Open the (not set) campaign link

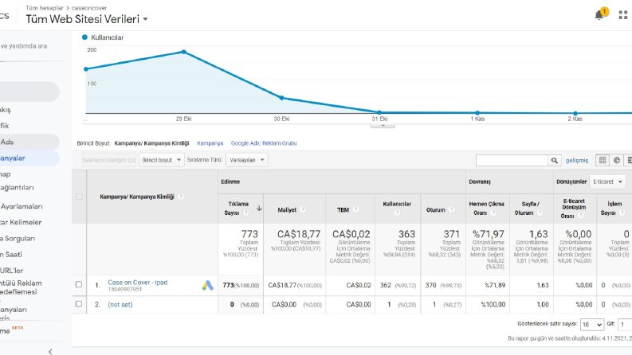click(120, 305)
